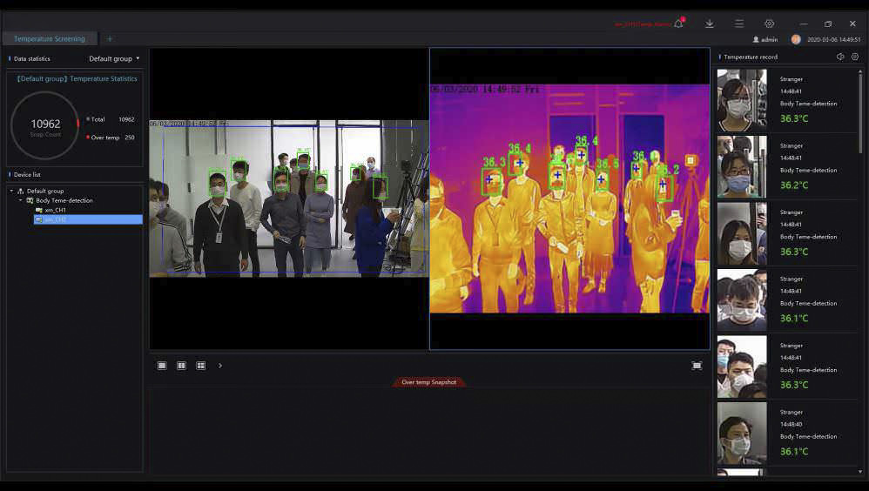Open first Stranger 36.3°C face thumbnail
The image size is (869, 491).
(742, 100)
